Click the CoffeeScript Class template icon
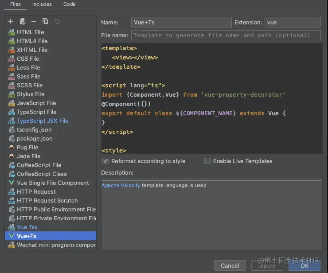The width and height of the screenshot is (328, 273). pos(12,174)
